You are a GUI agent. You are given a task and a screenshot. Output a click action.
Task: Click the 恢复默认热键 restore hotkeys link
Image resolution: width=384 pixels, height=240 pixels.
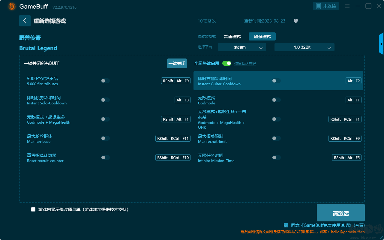tap(245, 64)
